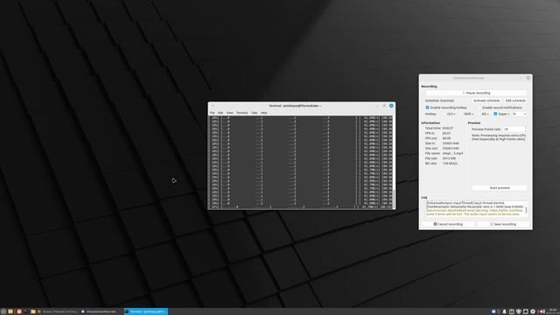Click the notification bell tray icon
This screenshot has width=560, height=315.
(x=504, y=311)
